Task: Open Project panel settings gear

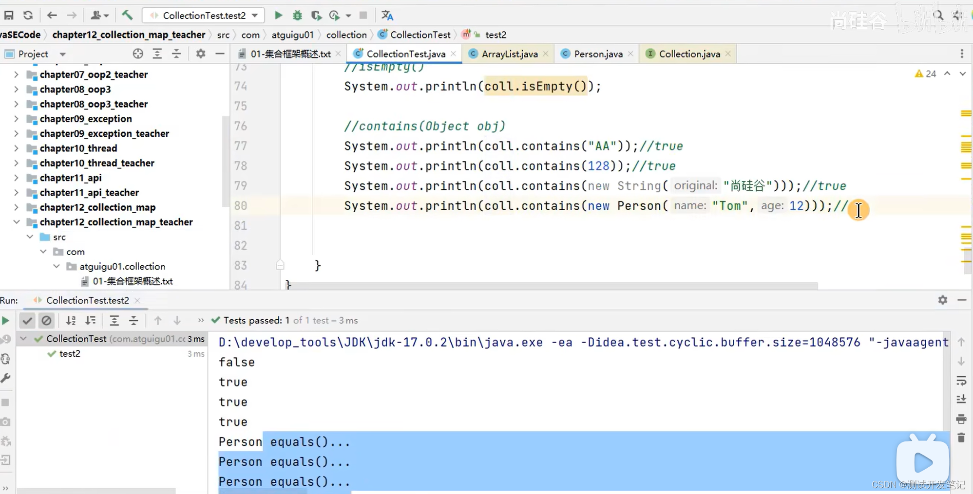Action: tap(200, 54)
